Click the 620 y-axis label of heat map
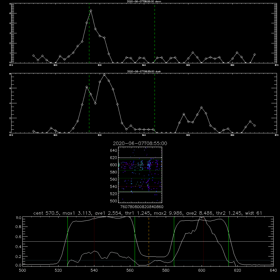This screenshot has height=280, width=280. click(114, 158)
